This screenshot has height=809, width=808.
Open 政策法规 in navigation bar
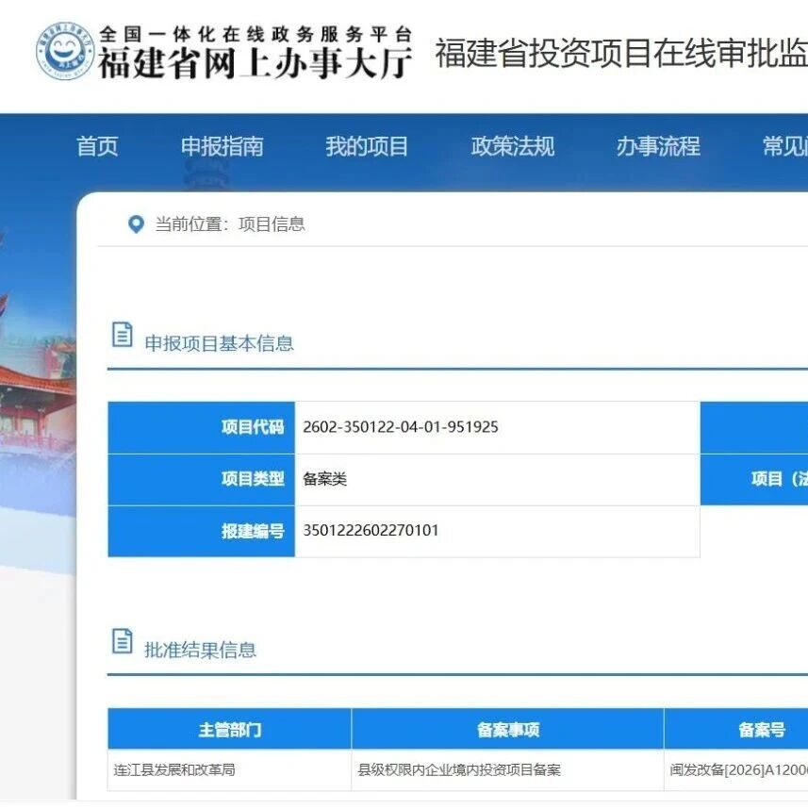tap(512, 146)
